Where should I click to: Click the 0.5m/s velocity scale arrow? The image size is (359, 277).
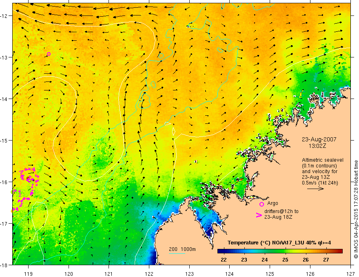point(315,189)
